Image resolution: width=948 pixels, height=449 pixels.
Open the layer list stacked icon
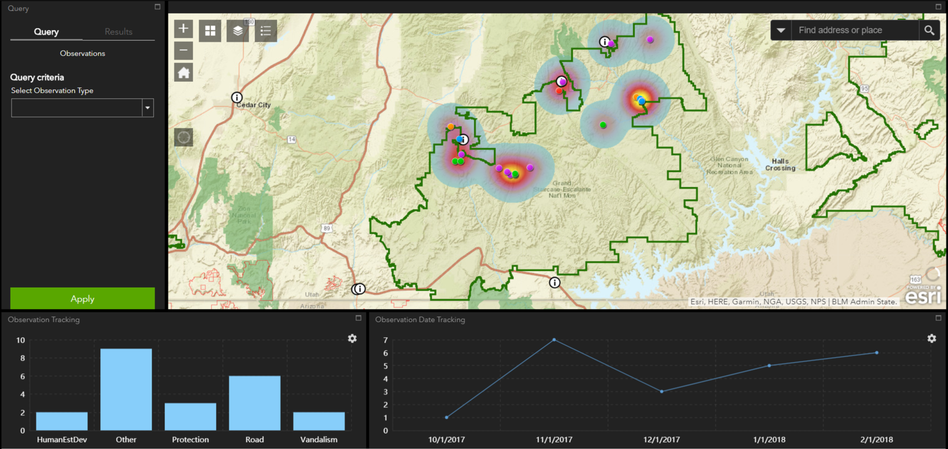coord(237,31)
